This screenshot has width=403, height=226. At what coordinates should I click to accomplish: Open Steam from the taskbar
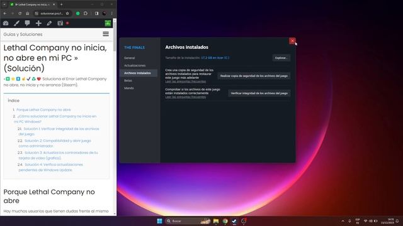(x=234, y=221)
